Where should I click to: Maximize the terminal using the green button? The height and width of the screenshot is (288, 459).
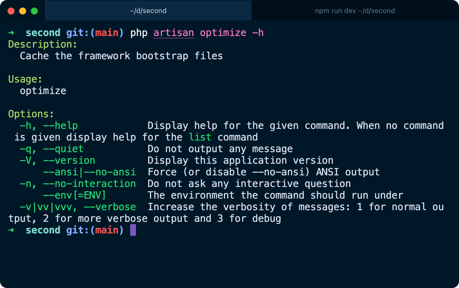click(x=34, y=11)
